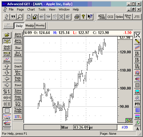The image size is (143, 137).
Task: Click the Auto Trend button
Action: click(x=18, y=41)
